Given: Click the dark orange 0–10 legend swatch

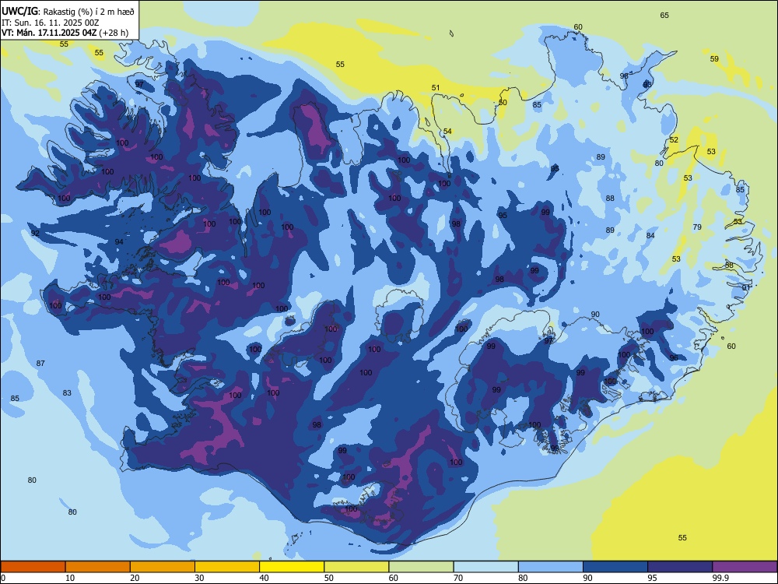Looking at the screenshot, I should pyautogui.click(x=33, y=567).
